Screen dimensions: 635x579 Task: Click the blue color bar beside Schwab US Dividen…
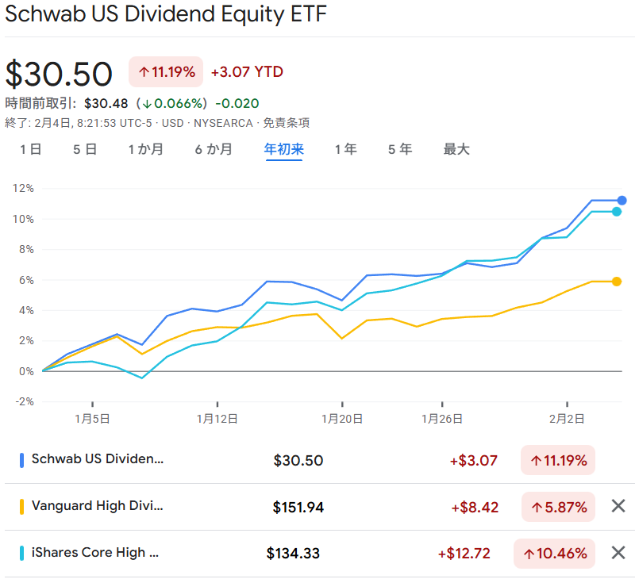tap(21, 460)
